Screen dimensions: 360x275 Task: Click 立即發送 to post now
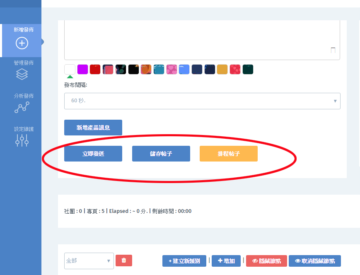(x=93, y=154)
